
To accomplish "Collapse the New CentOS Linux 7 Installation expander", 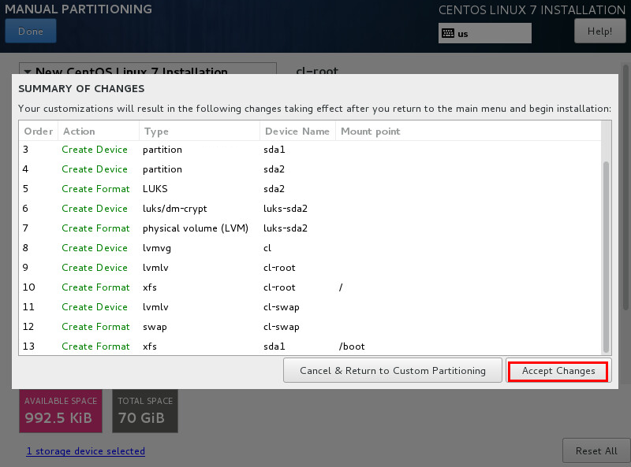I will pyautogui.click(x=27, y=71).
